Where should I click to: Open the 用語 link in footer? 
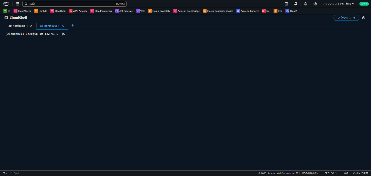[346, 173]
